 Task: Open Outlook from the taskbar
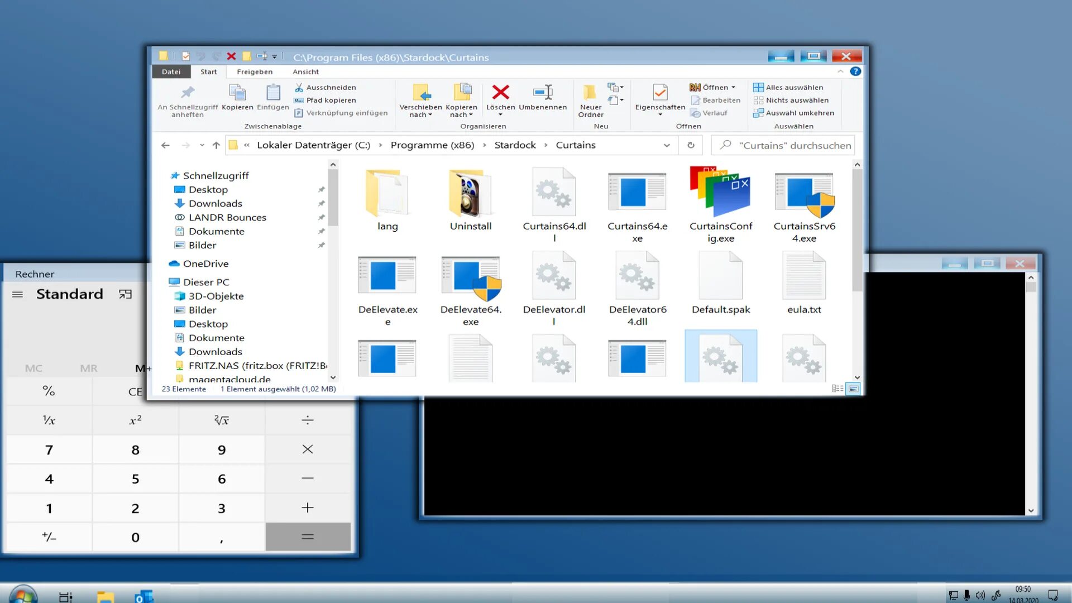[143, 596]
